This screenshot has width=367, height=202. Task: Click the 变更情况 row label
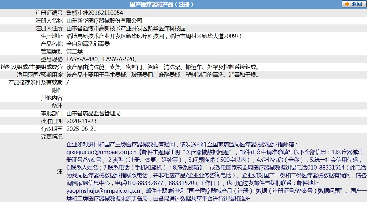tap(52, 137)
